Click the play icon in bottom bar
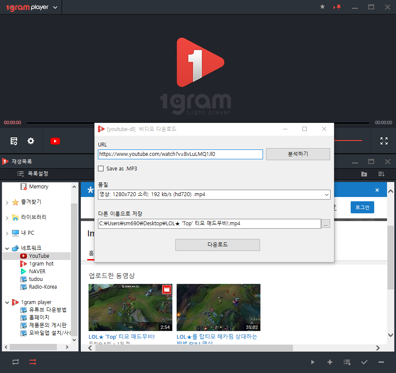Image resolution: width=396 pixels, height=373 pixels. click(313, 362)
